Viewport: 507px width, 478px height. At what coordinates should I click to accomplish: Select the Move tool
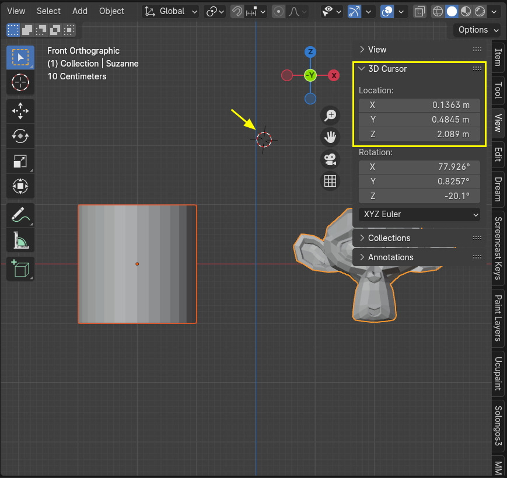pyautogui.click(x=20, y=111)
